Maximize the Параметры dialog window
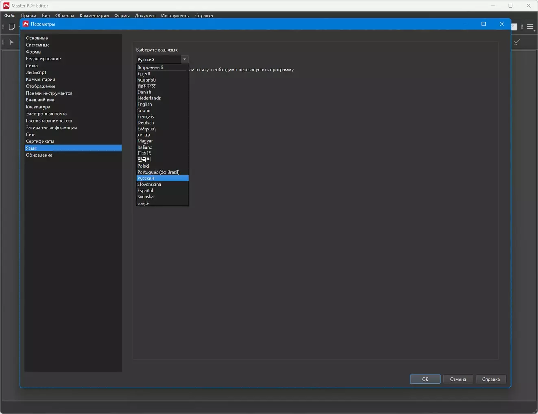Screen dimensions: 538x414 484,24
